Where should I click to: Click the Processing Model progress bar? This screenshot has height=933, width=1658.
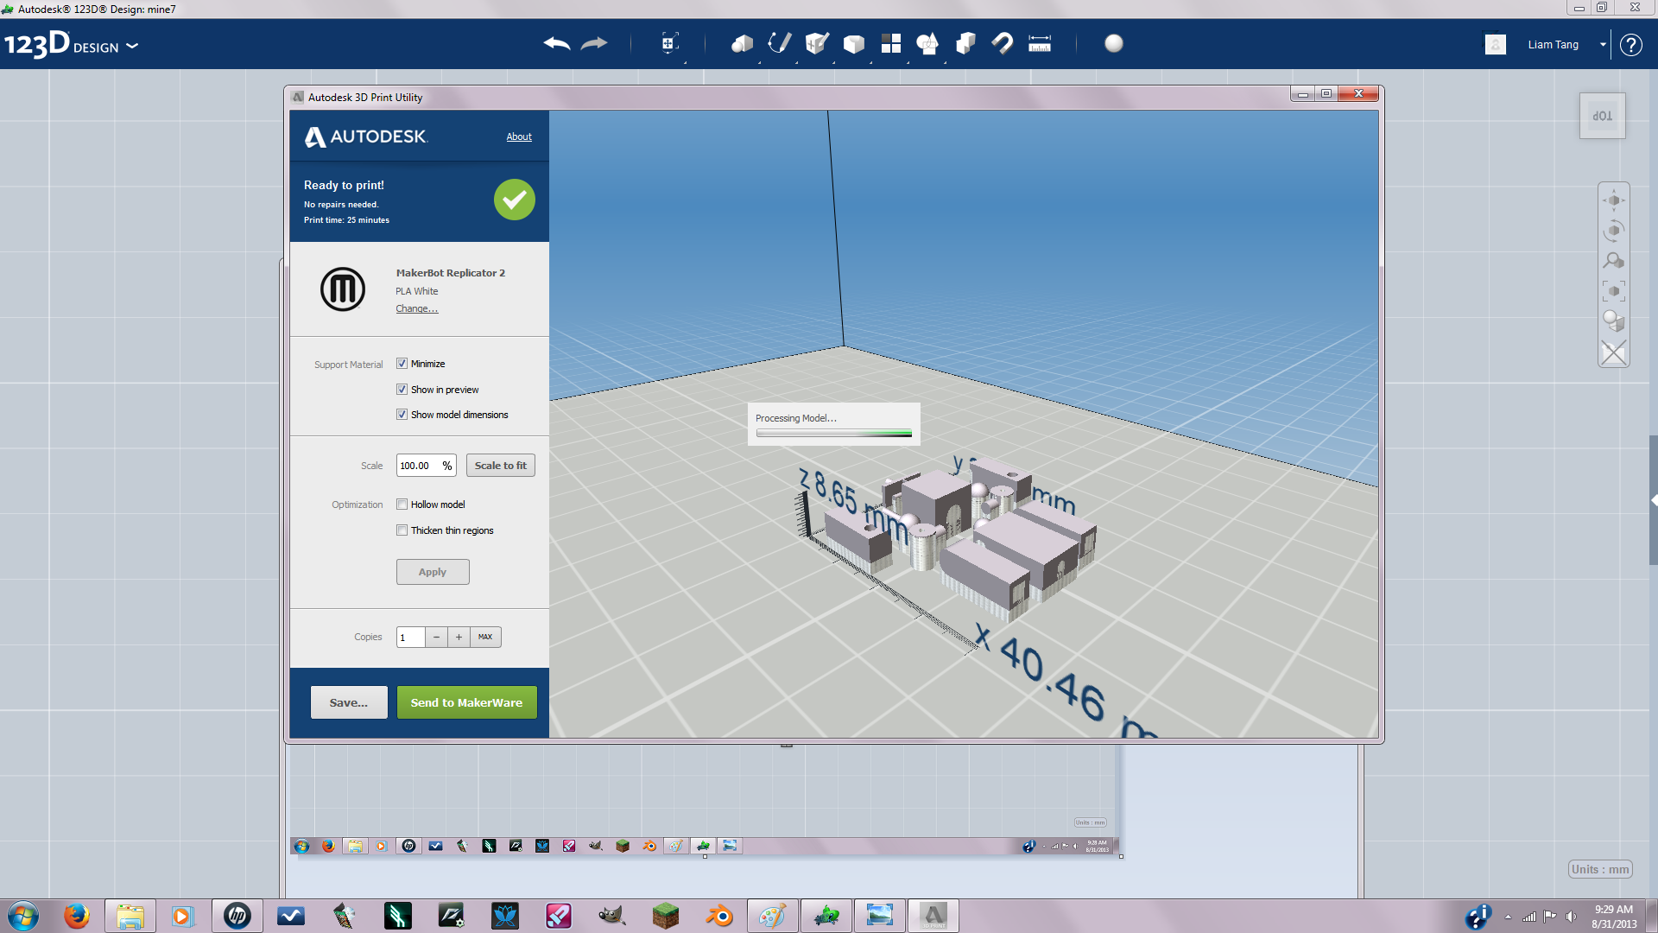(834, 433)
